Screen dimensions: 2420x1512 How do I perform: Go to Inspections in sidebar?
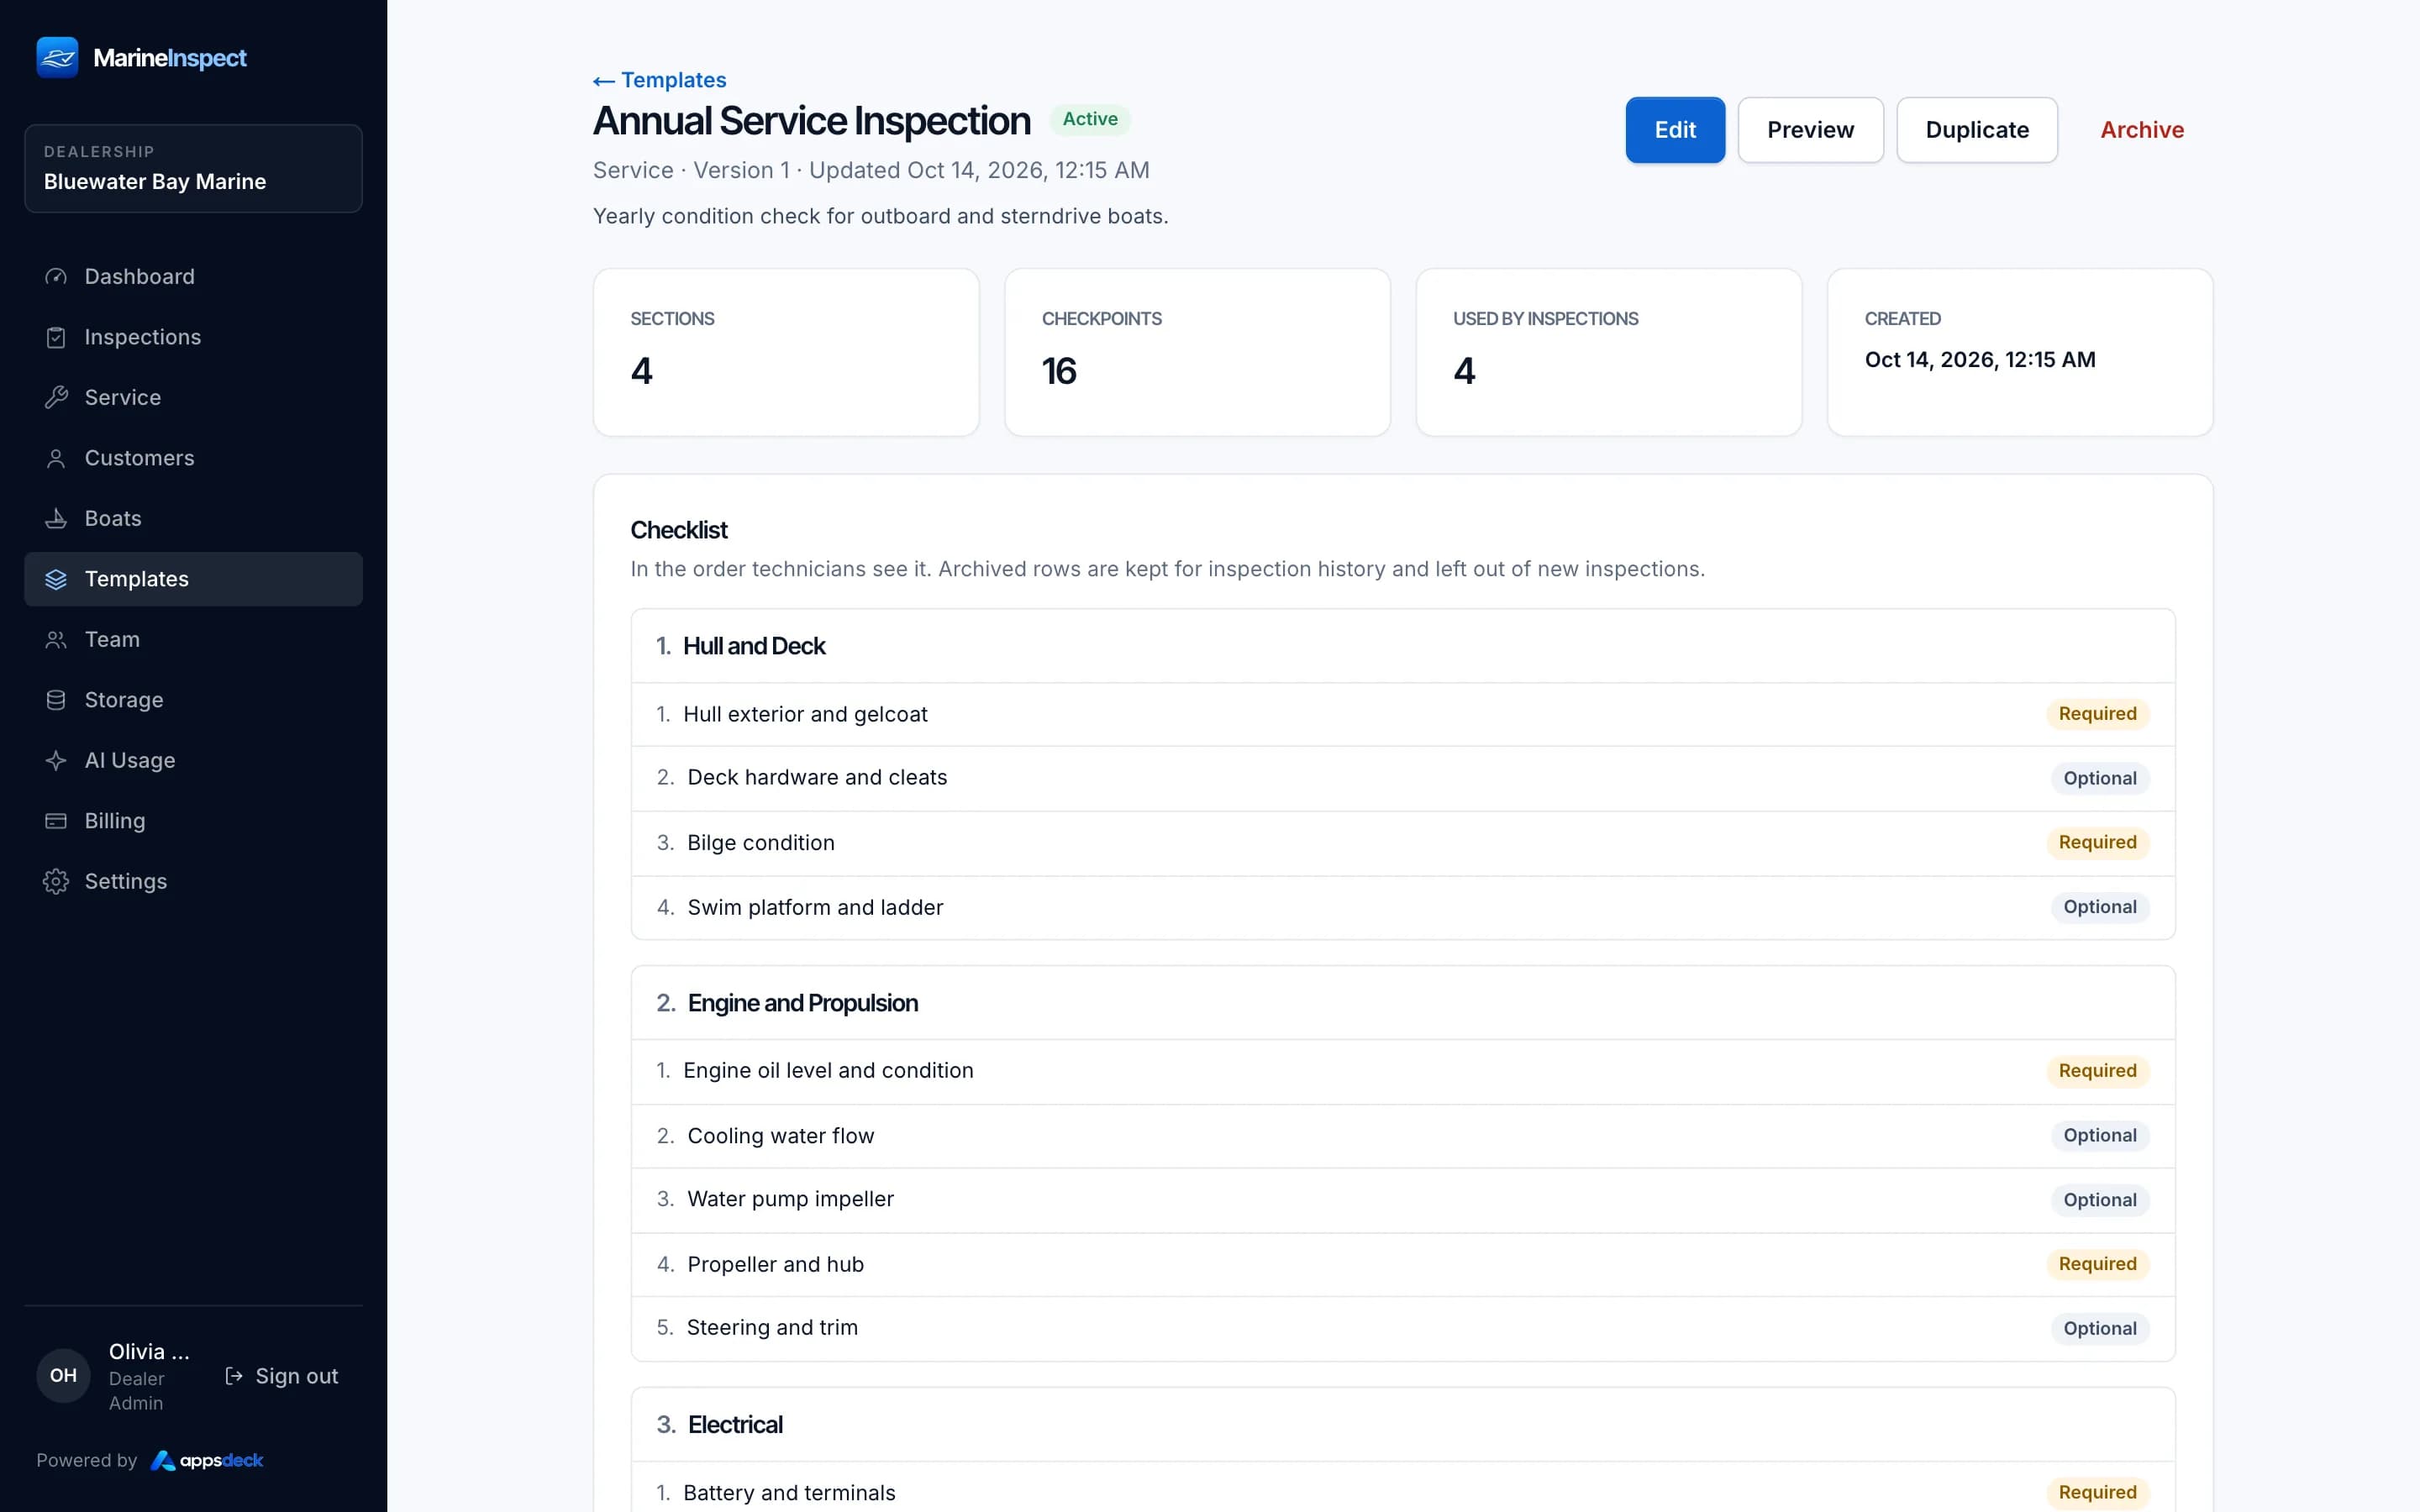tap(193, 338)
